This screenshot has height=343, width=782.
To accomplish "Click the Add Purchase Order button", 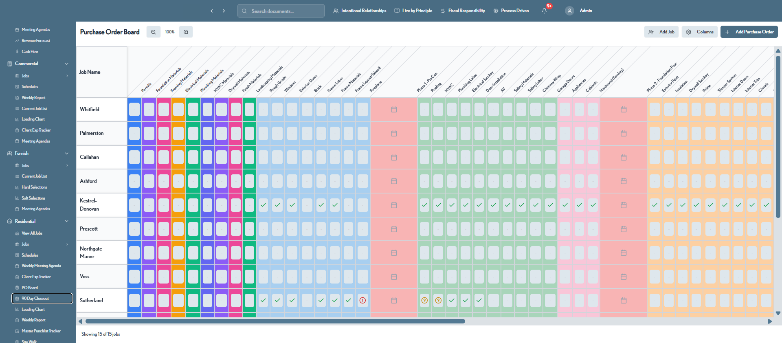I will (749, 32).
